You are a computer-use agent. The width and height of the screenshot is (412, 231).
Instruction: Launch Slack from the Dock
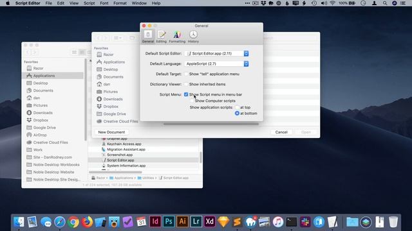(x=305, y=222)
